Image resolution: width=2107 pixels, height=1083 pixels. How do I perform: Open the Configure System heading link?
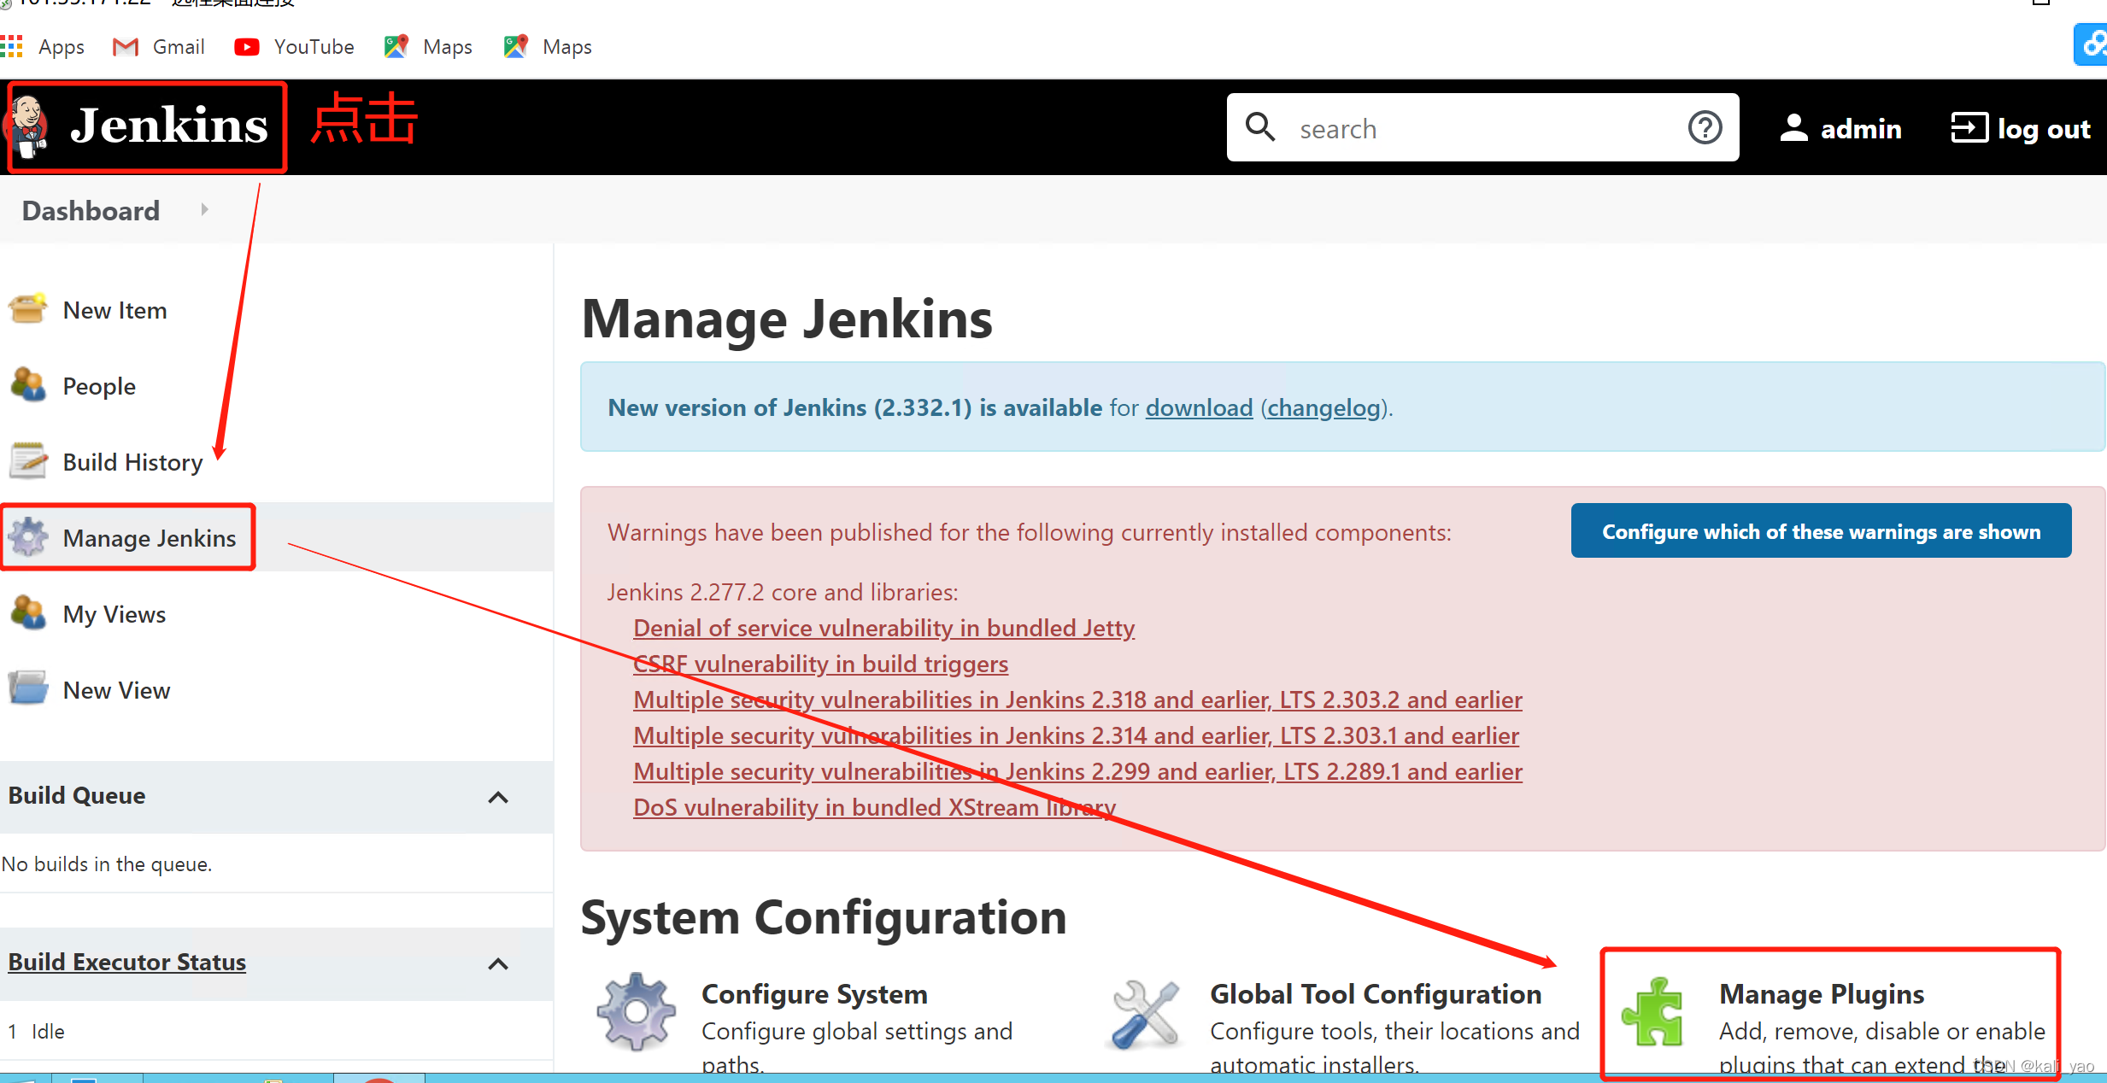click(814, 993)
